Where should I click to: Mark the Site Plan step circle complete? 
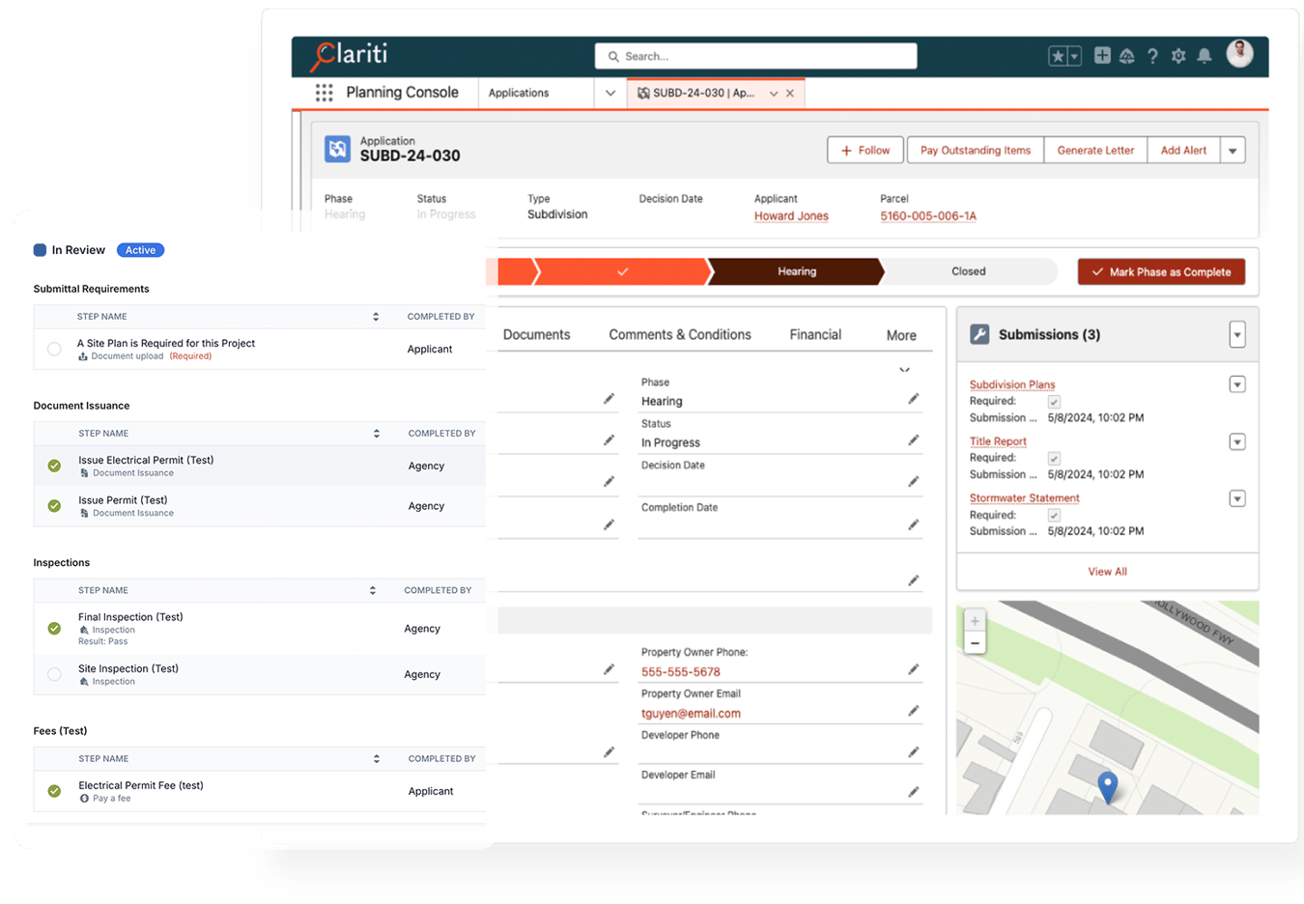coord(54,349)
